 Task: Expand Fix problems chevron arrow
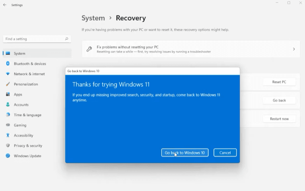(294, 49)
